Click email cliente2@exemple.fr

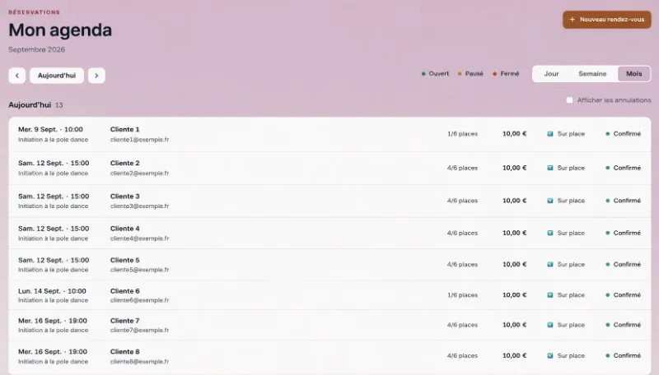(139, 174)
